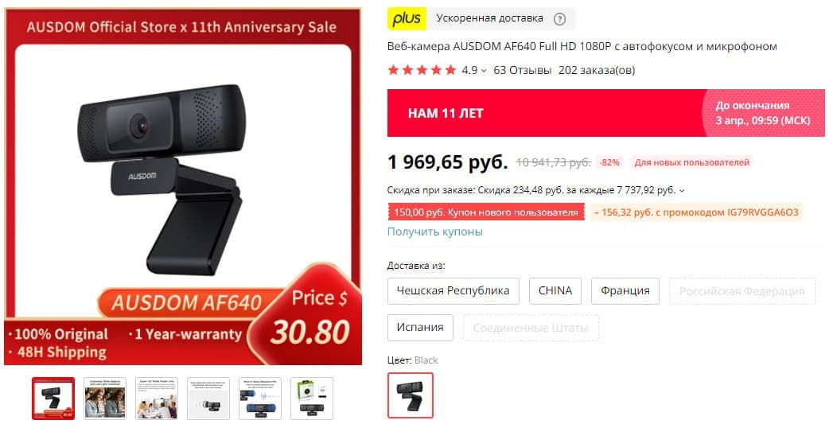Viewport: 833px width, 428px height.
Task: View the product packaging box thumbnail
Action: (312, 399)
